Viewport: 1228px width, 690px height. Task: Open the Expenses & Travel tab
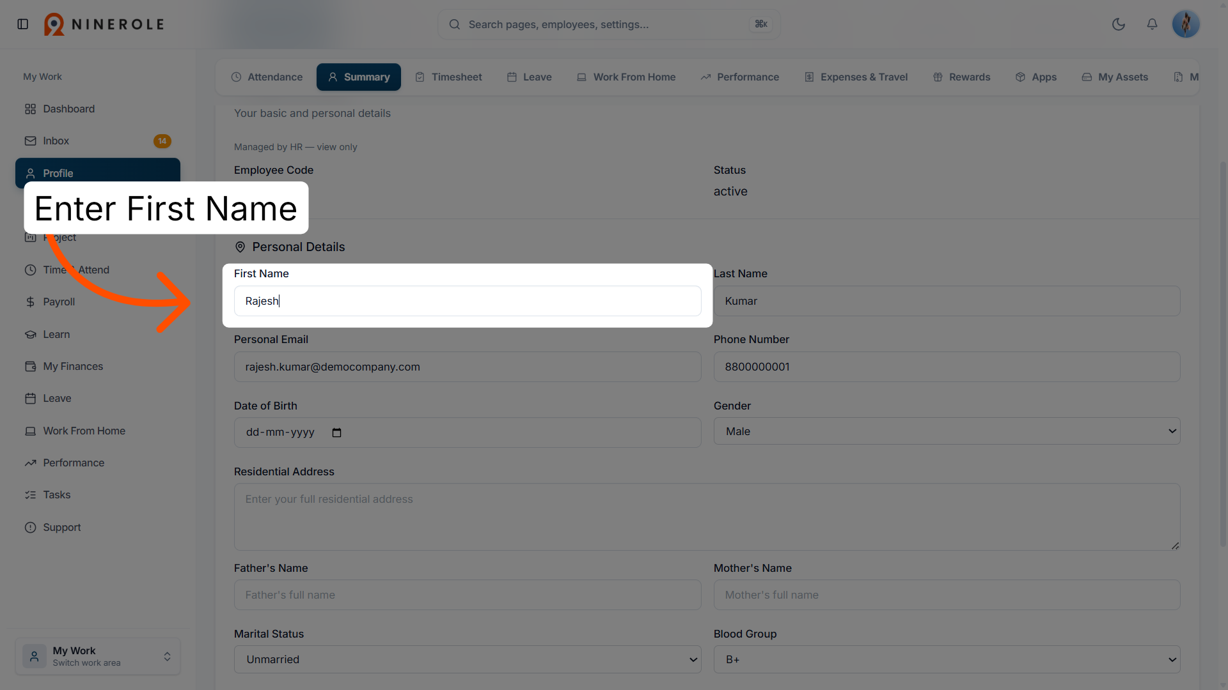click(x=856, y=77)
